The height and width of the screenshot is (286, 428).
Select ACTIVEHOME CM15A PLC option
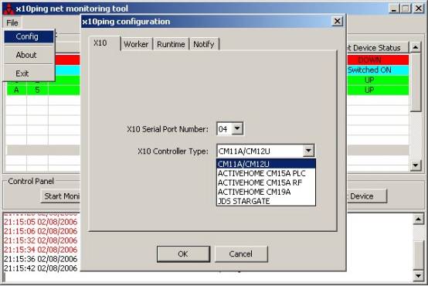click(x=266, y=173)
